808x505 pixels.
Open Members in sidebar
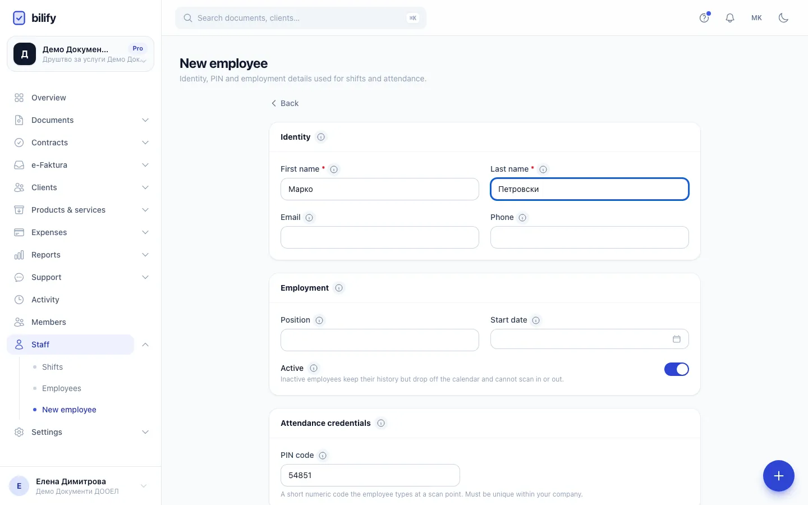[80, 322]
